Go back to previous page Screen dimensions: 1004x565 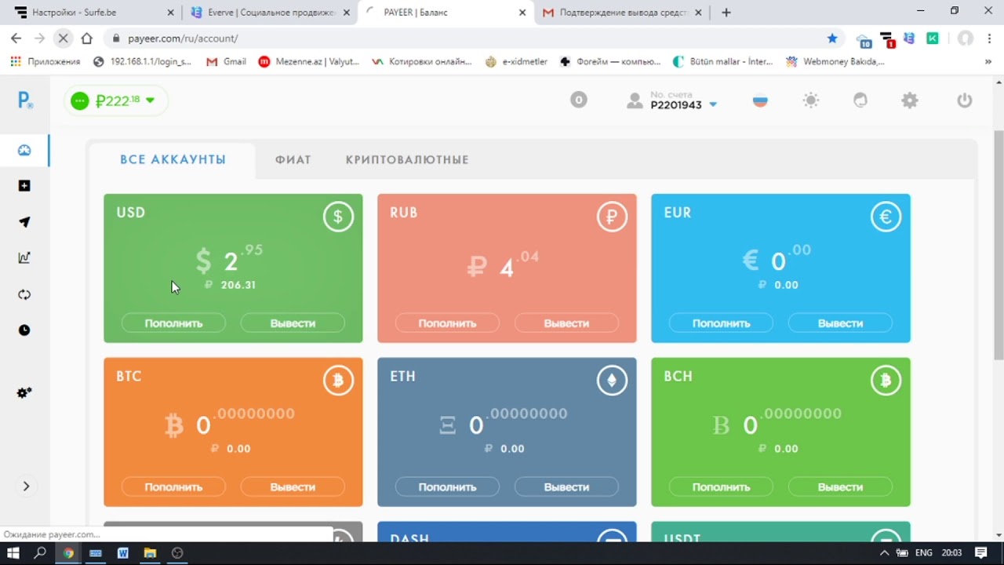click(x=16, y=38)
